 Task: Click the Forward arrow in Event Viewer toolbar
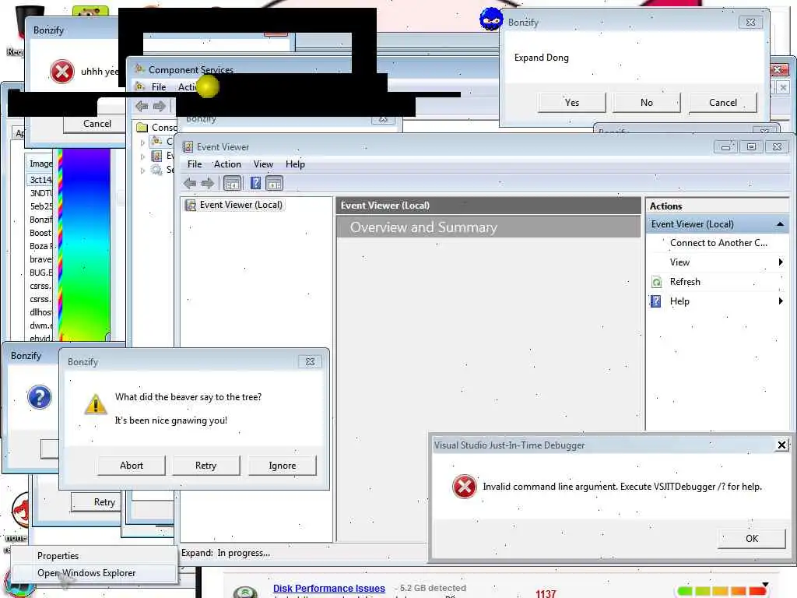(x=207, y=183)
